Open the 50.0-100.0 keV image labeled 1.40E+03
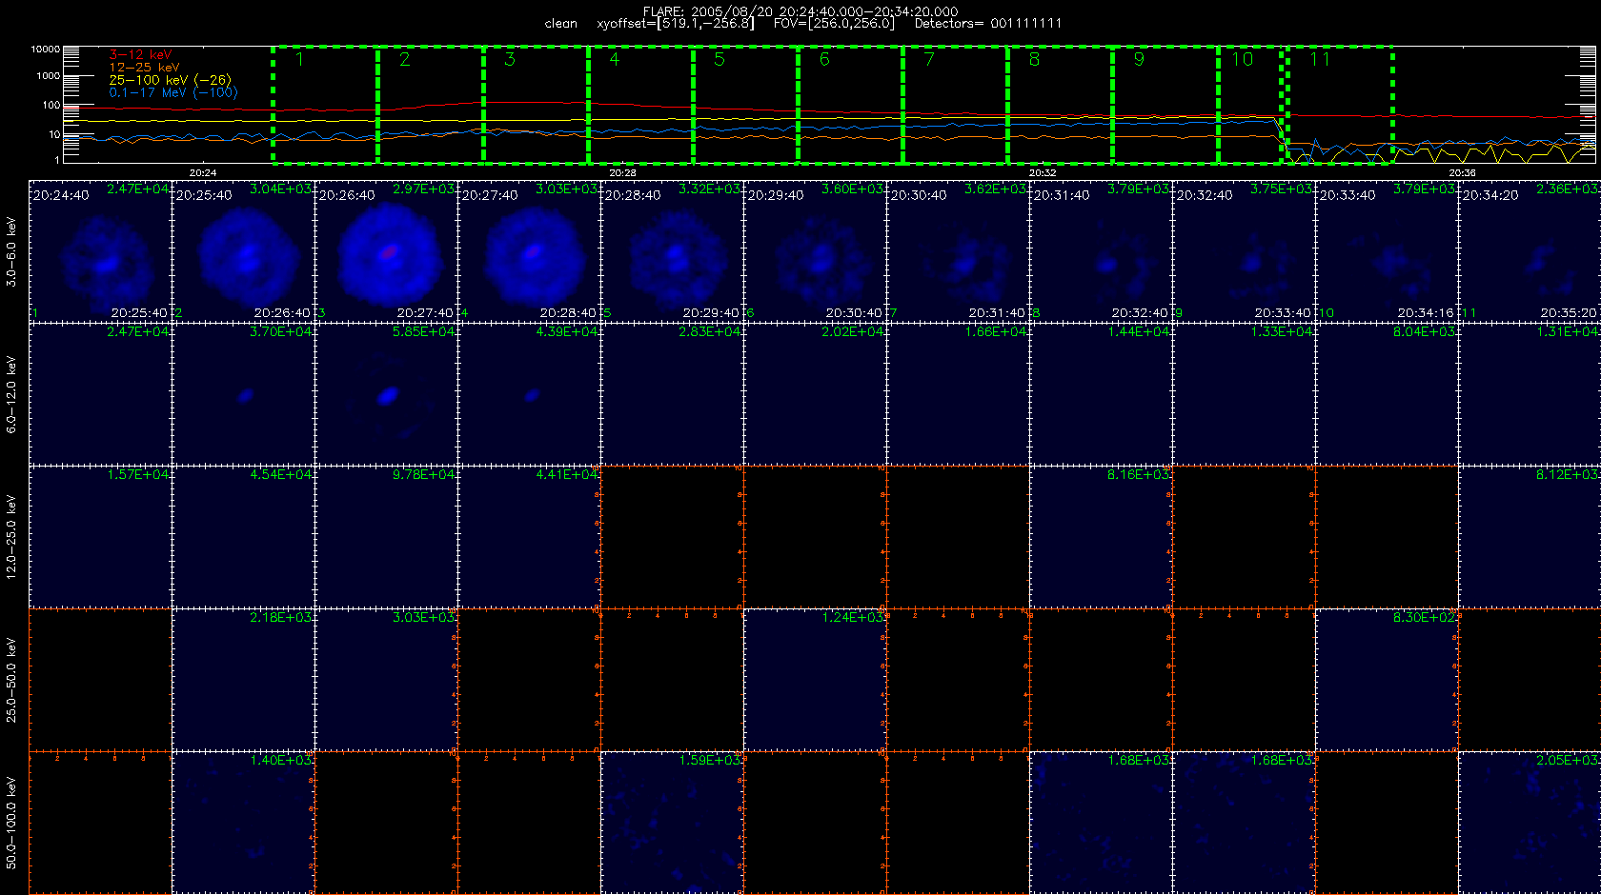This screenshot has width=1601, height=895. point(244,823)
